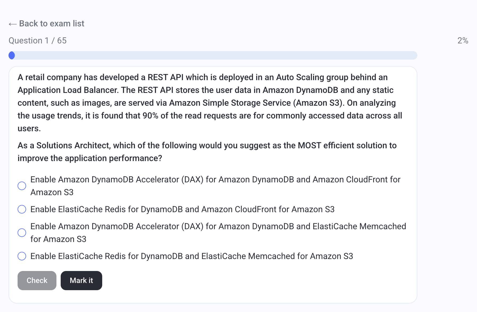Click the word MOST in the prompt

click(309, 145)
